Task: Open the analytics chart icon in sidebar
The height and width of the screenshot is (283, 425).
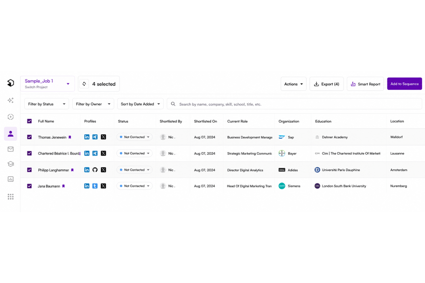Action: pos(11,179)
